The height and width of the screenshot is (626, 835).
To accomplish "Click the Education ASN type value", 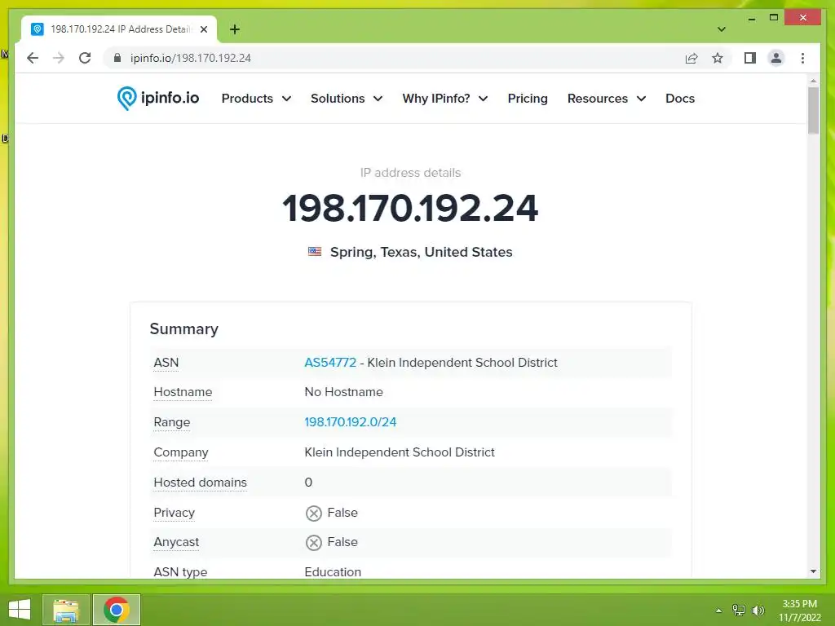I will pos(333,572).
